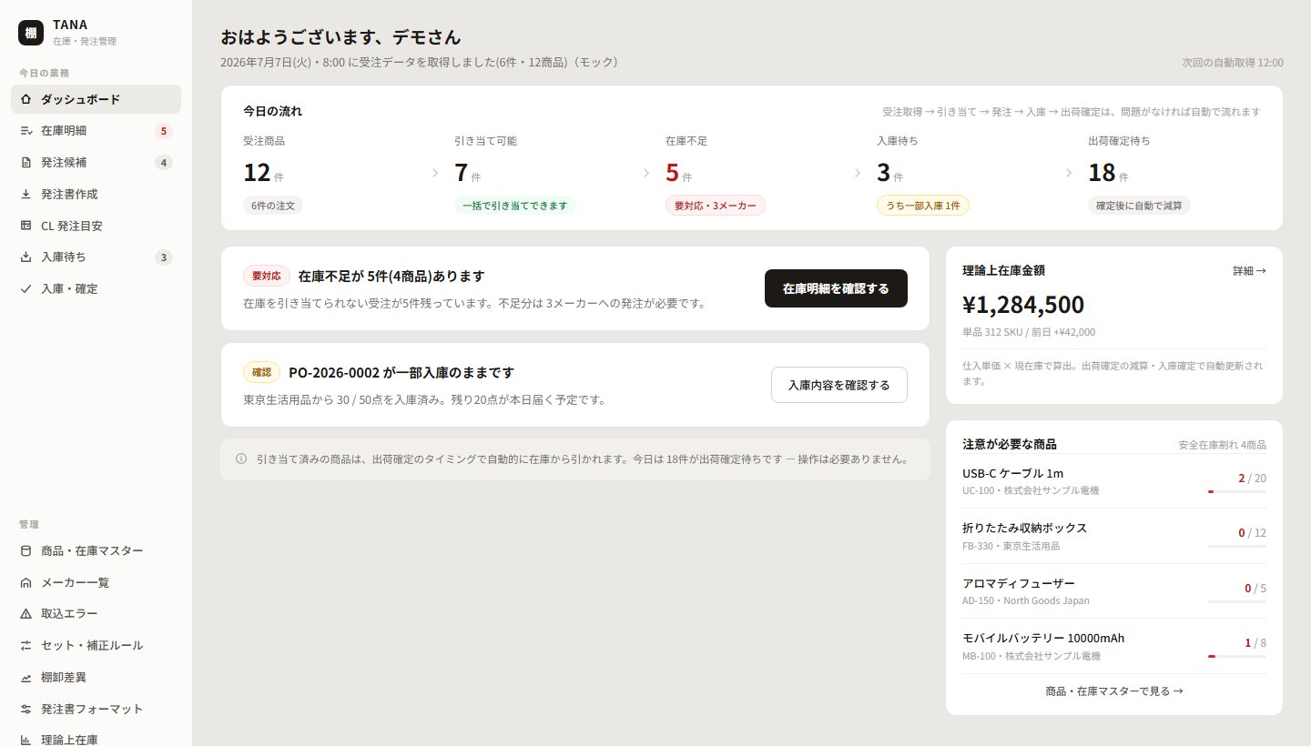Click the うち一部入庫 1件 pill
This screenshot has height=746, width=1311.
pyautogui.click(x=923, y=206)
